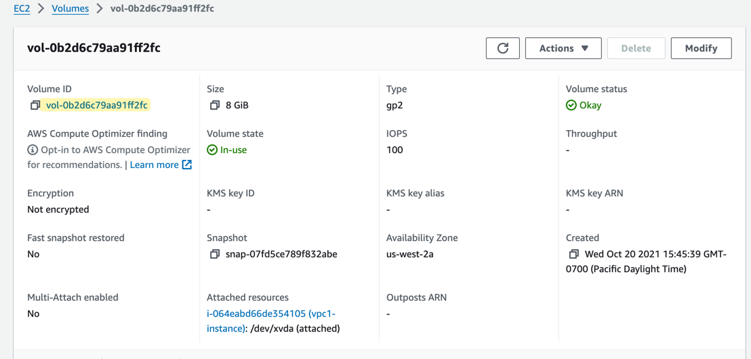751x359 pixels.
Task: Copy the Volume ID with copy icon
Action: click(x=35, y=105)
